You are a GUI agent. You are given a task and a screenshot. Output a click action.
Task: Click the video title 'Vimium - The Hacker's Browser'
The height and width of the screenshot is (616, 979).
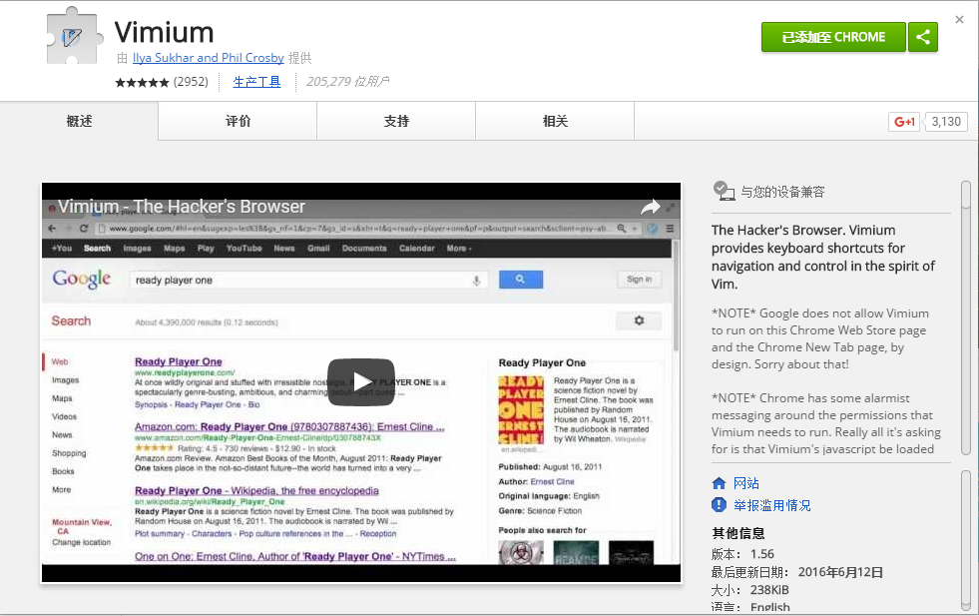[x=182, y=207]
